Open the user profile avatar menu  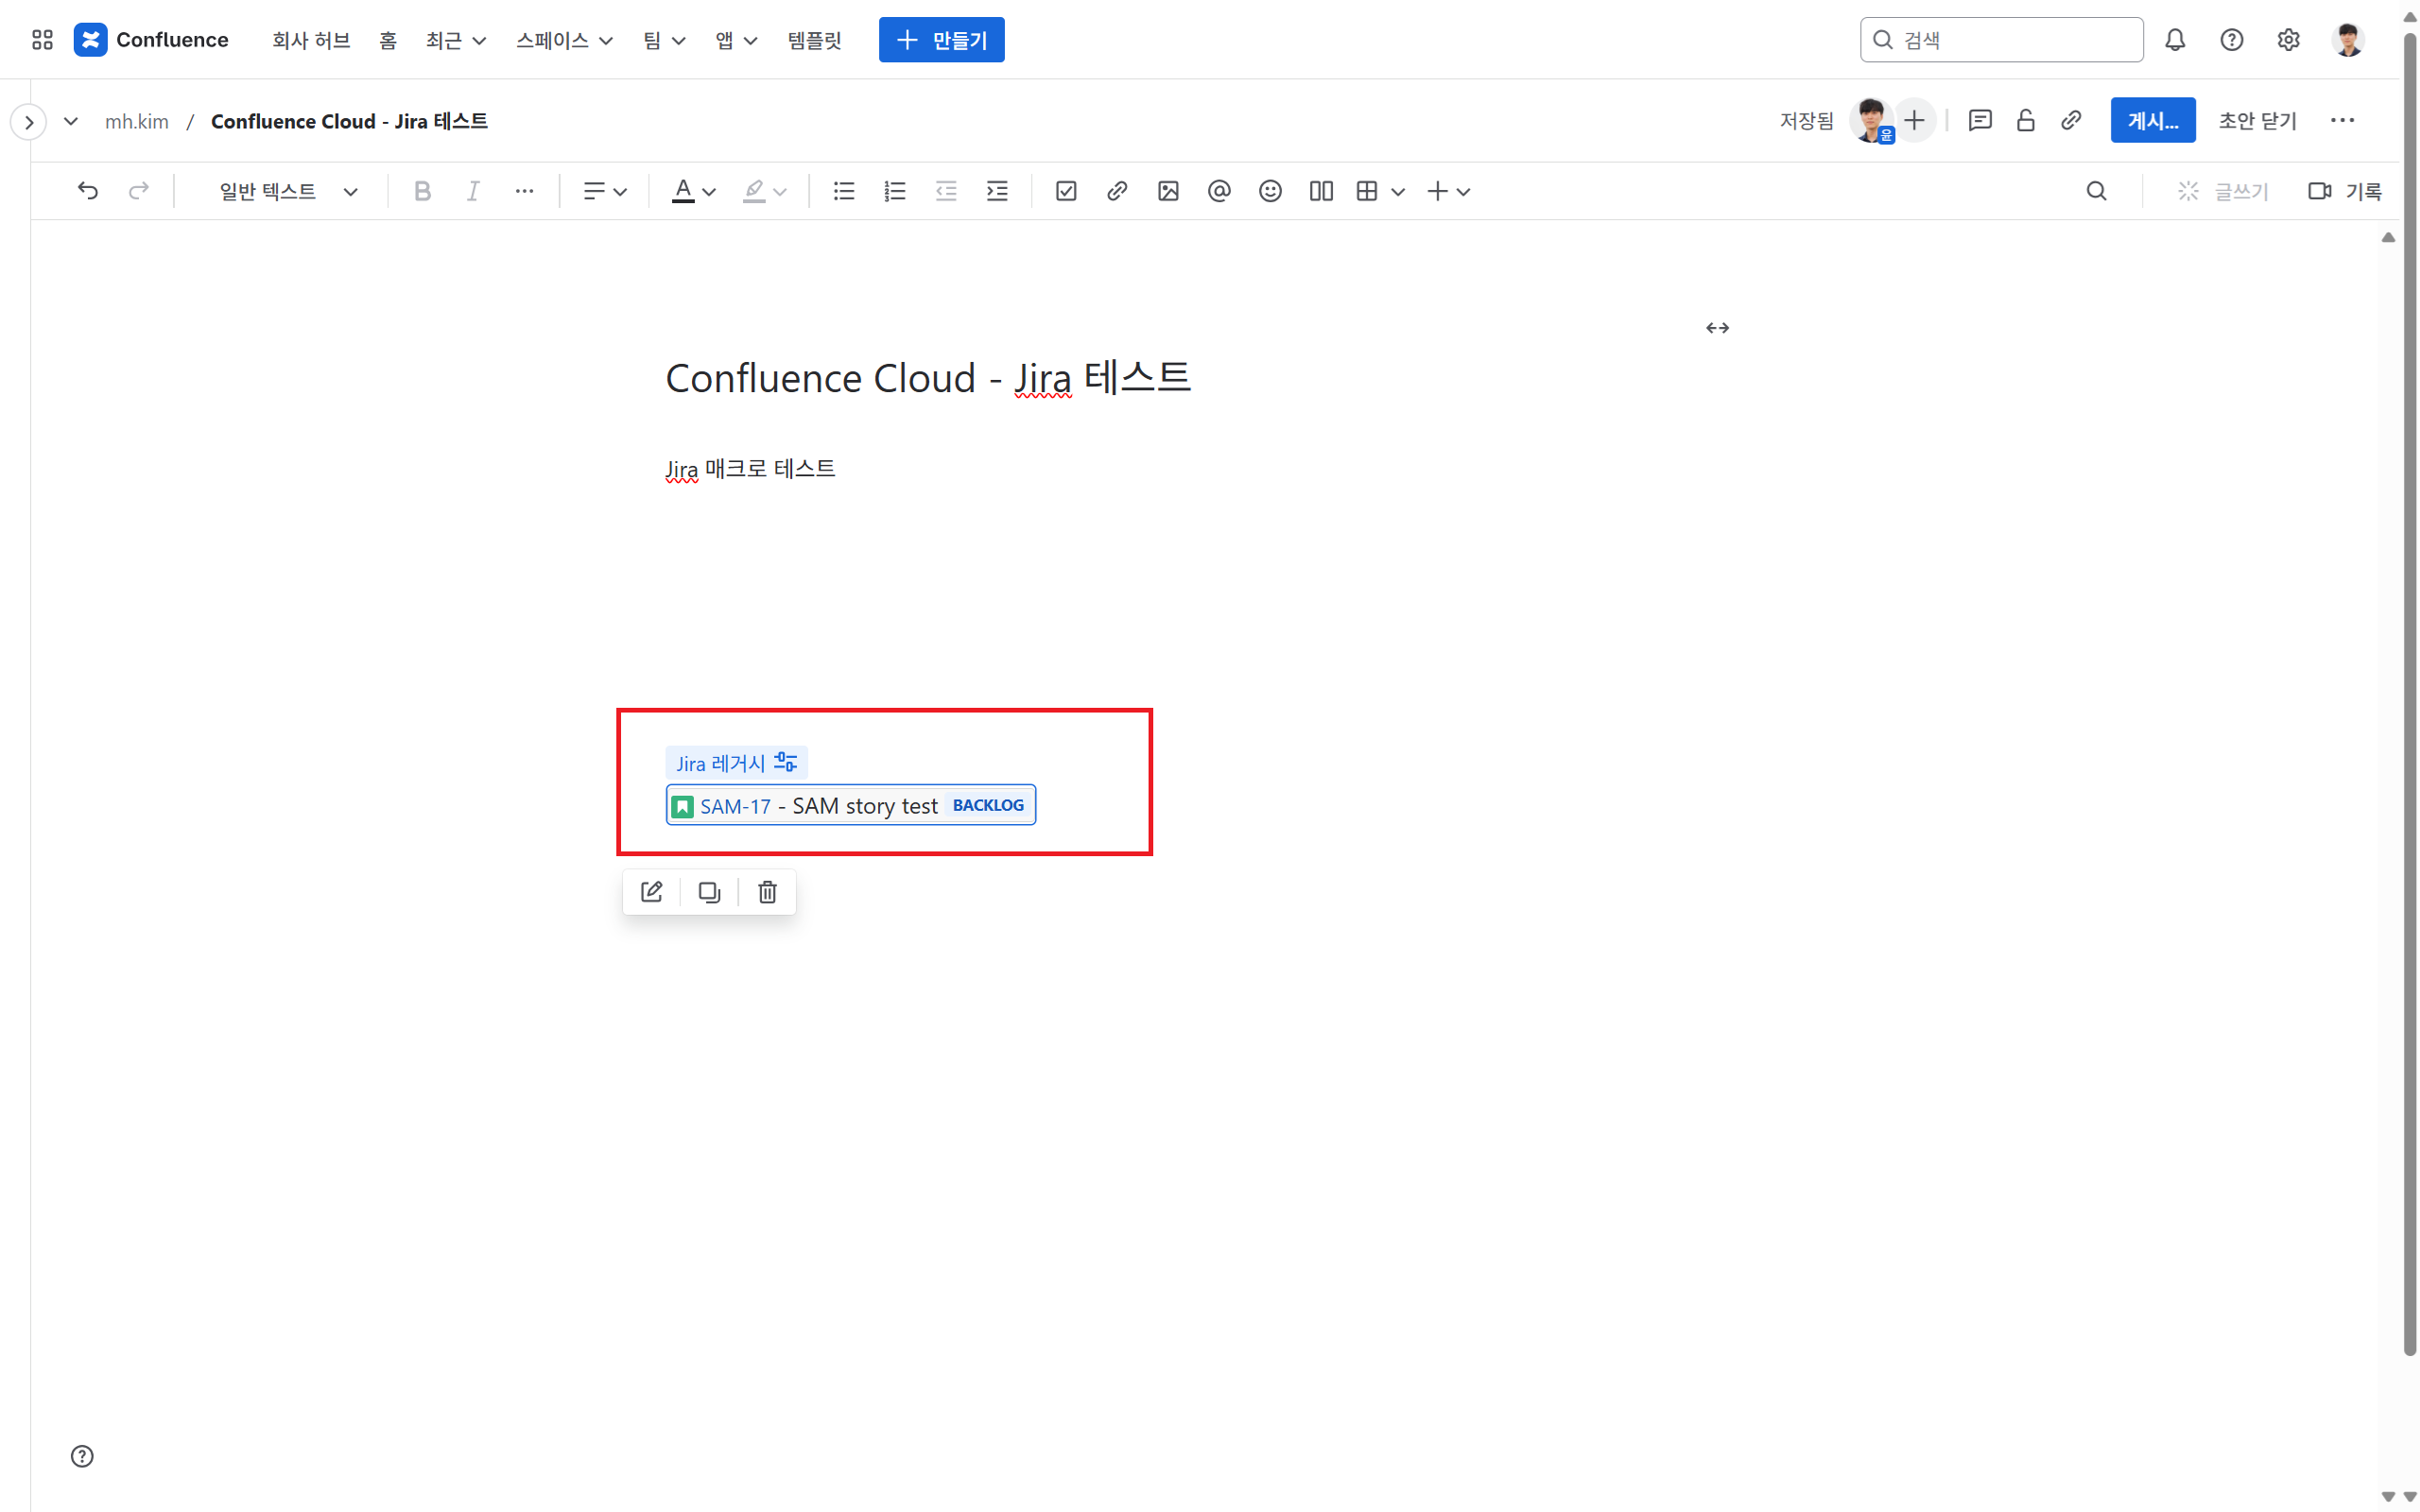[2347, 40]
